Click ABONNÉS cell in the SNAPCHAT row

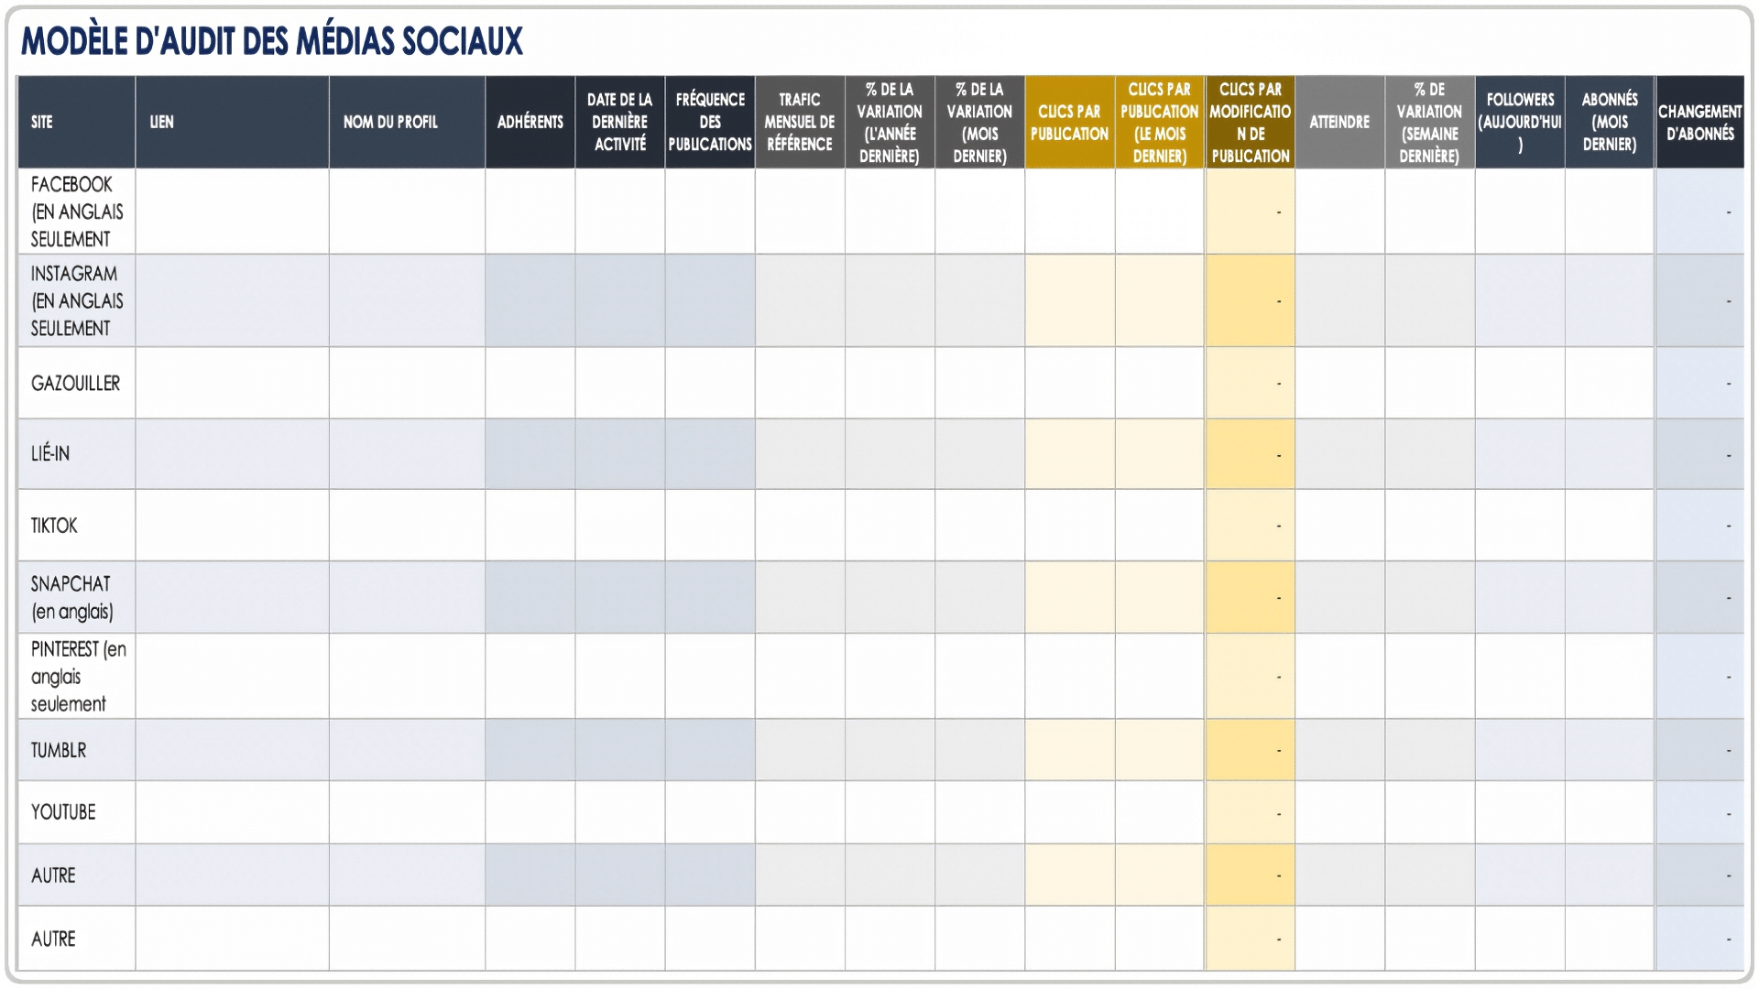1610,598
